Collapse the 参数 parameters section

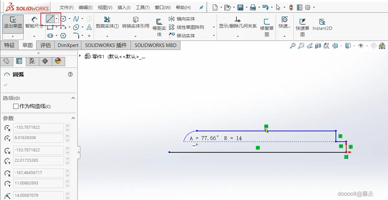[x=73, y=118]
